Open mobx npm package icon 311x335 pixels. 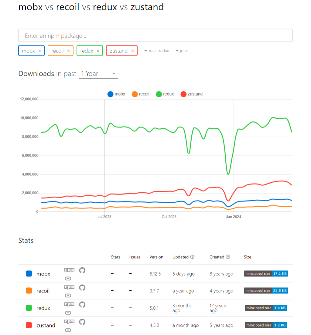pos(69,270)
